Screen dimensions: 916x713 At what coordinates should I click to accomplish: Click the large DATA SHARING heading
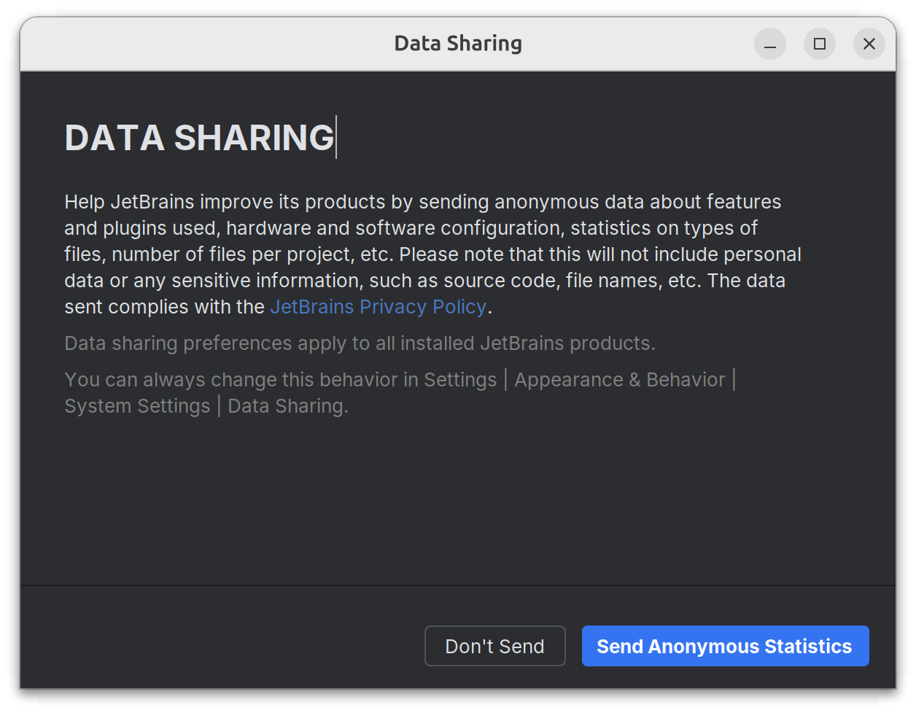click(198, 138)
